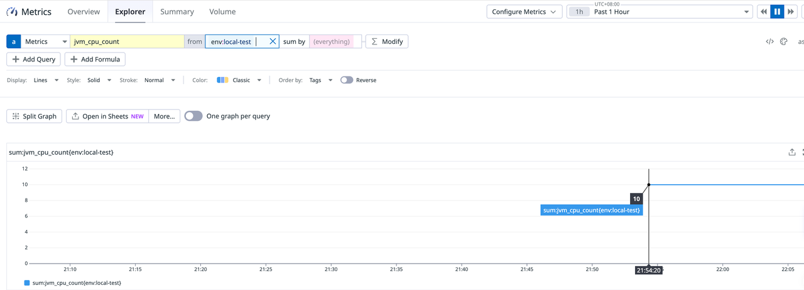Image resolution: width=804 pixels, height=290 pixels.
Task: Click the Add Formula button
Action: [x=95, y=60]
